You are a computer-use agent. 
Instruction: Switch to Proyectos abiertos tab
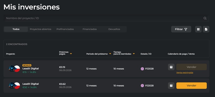click(x=41, y=29)
